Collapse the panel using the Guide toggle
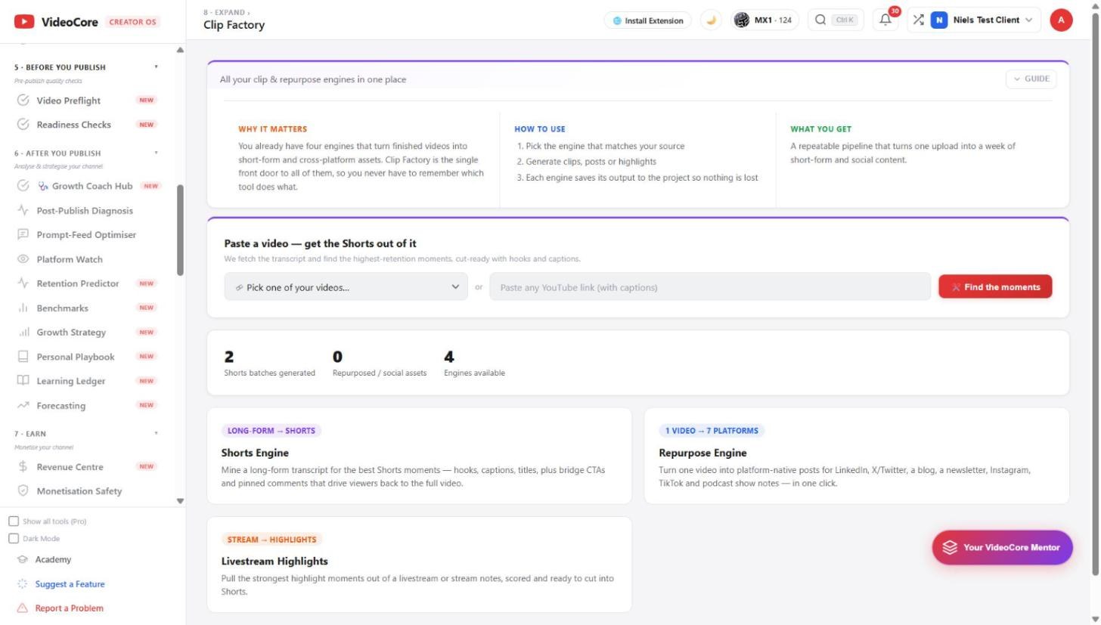The image size is (1101, 625). (1031, 79)
